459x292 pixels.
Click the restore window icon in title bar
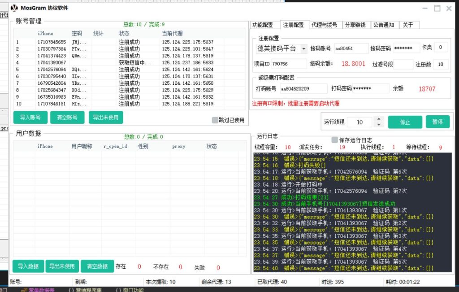437,8
